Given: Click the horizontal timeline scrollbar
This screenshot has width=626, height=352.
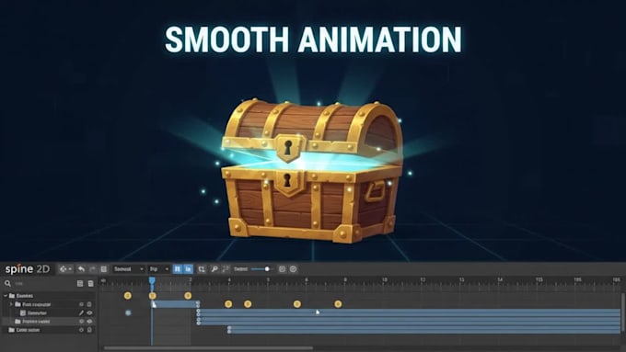Looking at the screenshot, I should [208, 348].
